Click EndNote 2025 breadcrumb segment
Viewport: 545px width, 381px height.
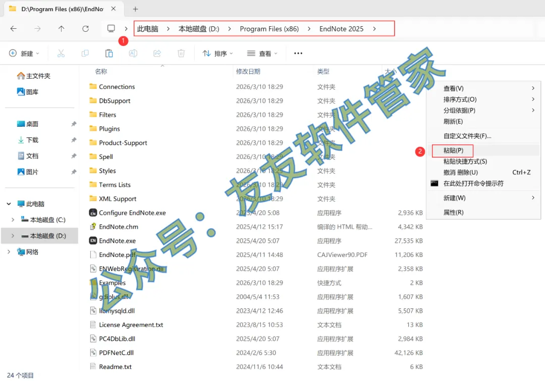tap(341, 29)
